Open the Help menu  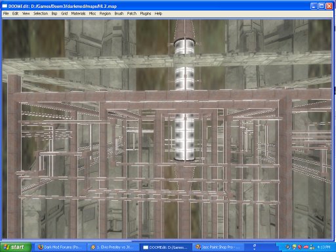point(158,14)
